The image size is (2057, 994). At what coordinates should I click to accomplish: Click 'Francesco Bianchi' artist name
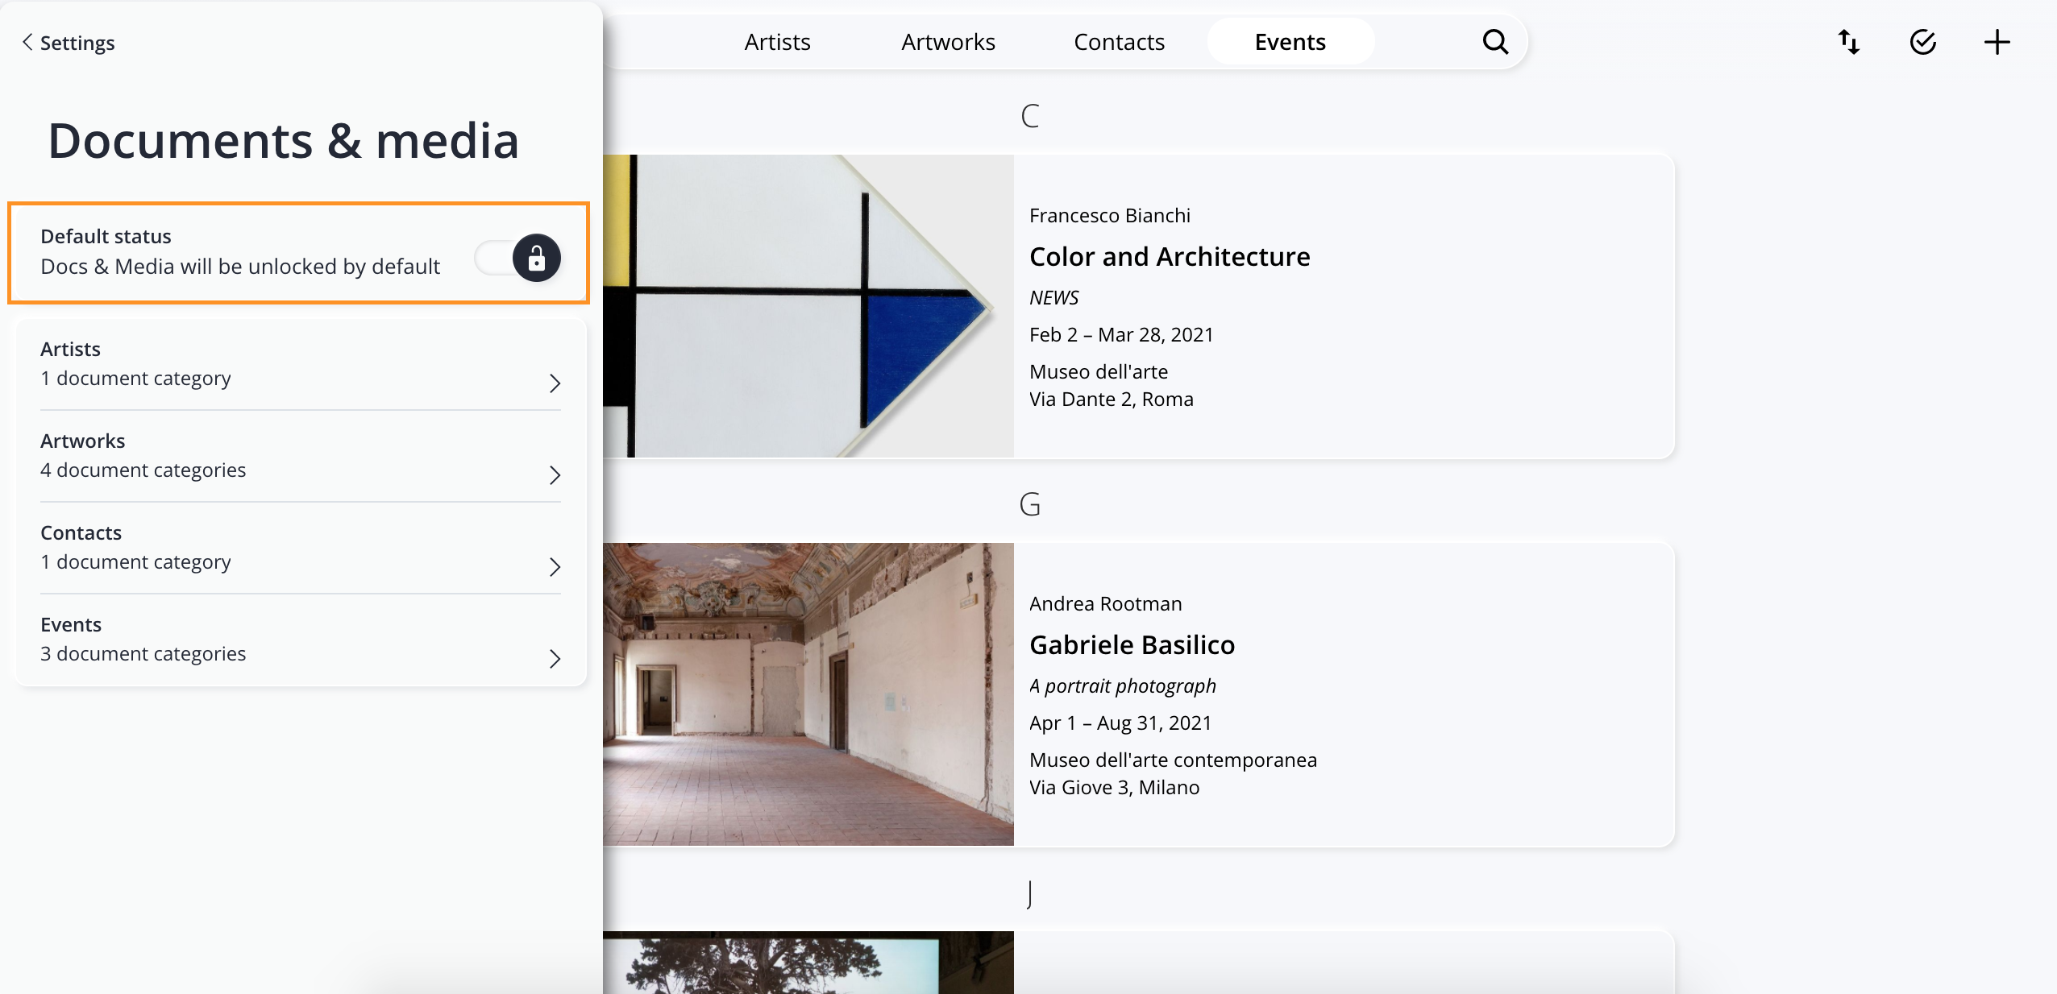(x=1110, y=215)
